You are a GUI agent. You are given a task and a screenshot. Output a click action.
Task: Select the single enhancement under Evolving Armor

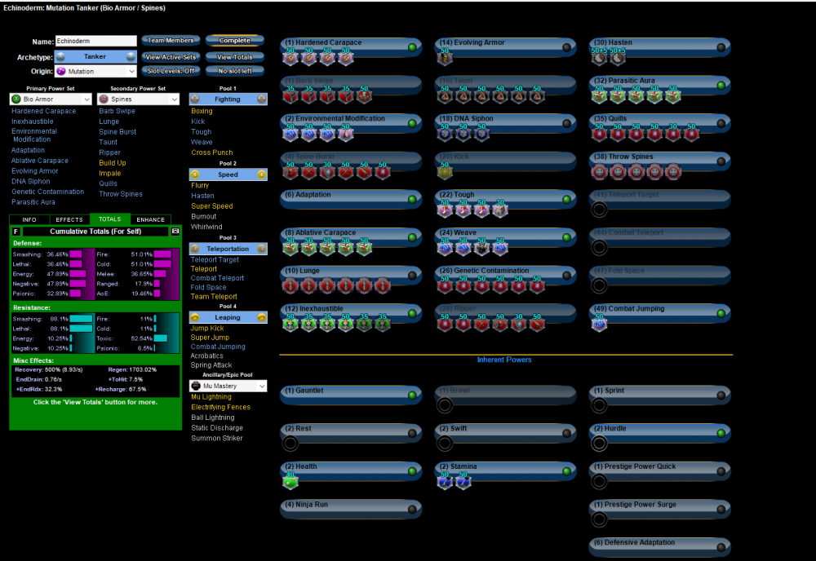[x=445, y=57]
